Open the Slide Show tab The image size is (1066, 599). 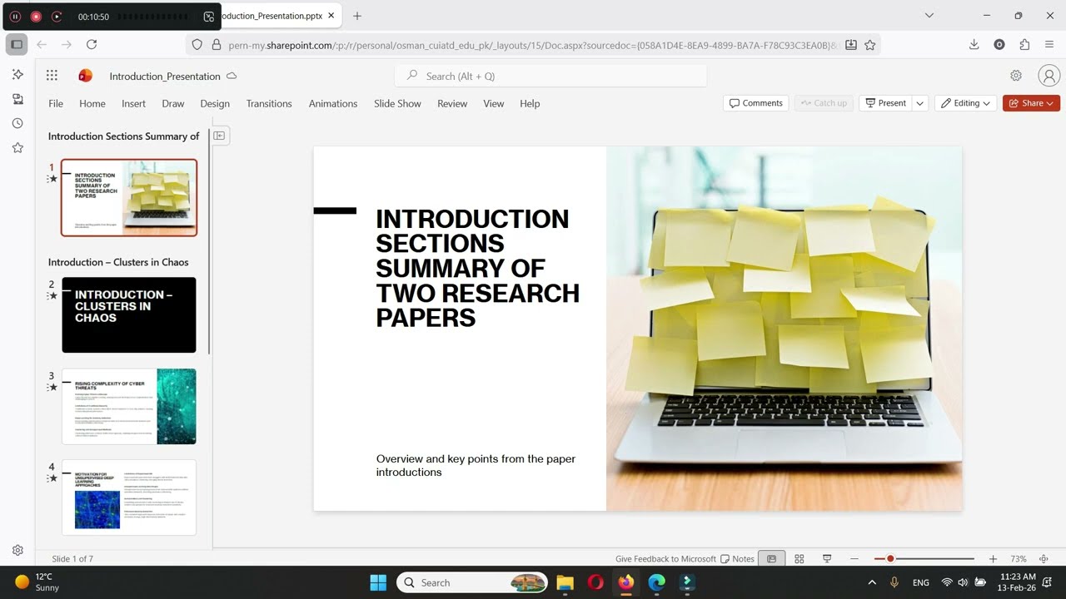point(397,103)
